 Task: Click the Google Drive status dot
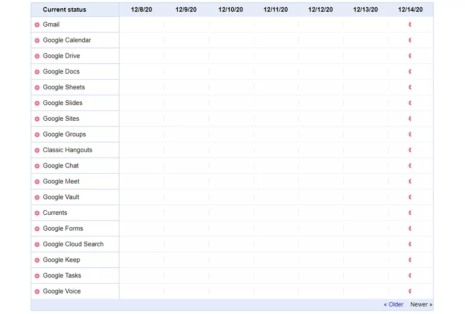37,57
